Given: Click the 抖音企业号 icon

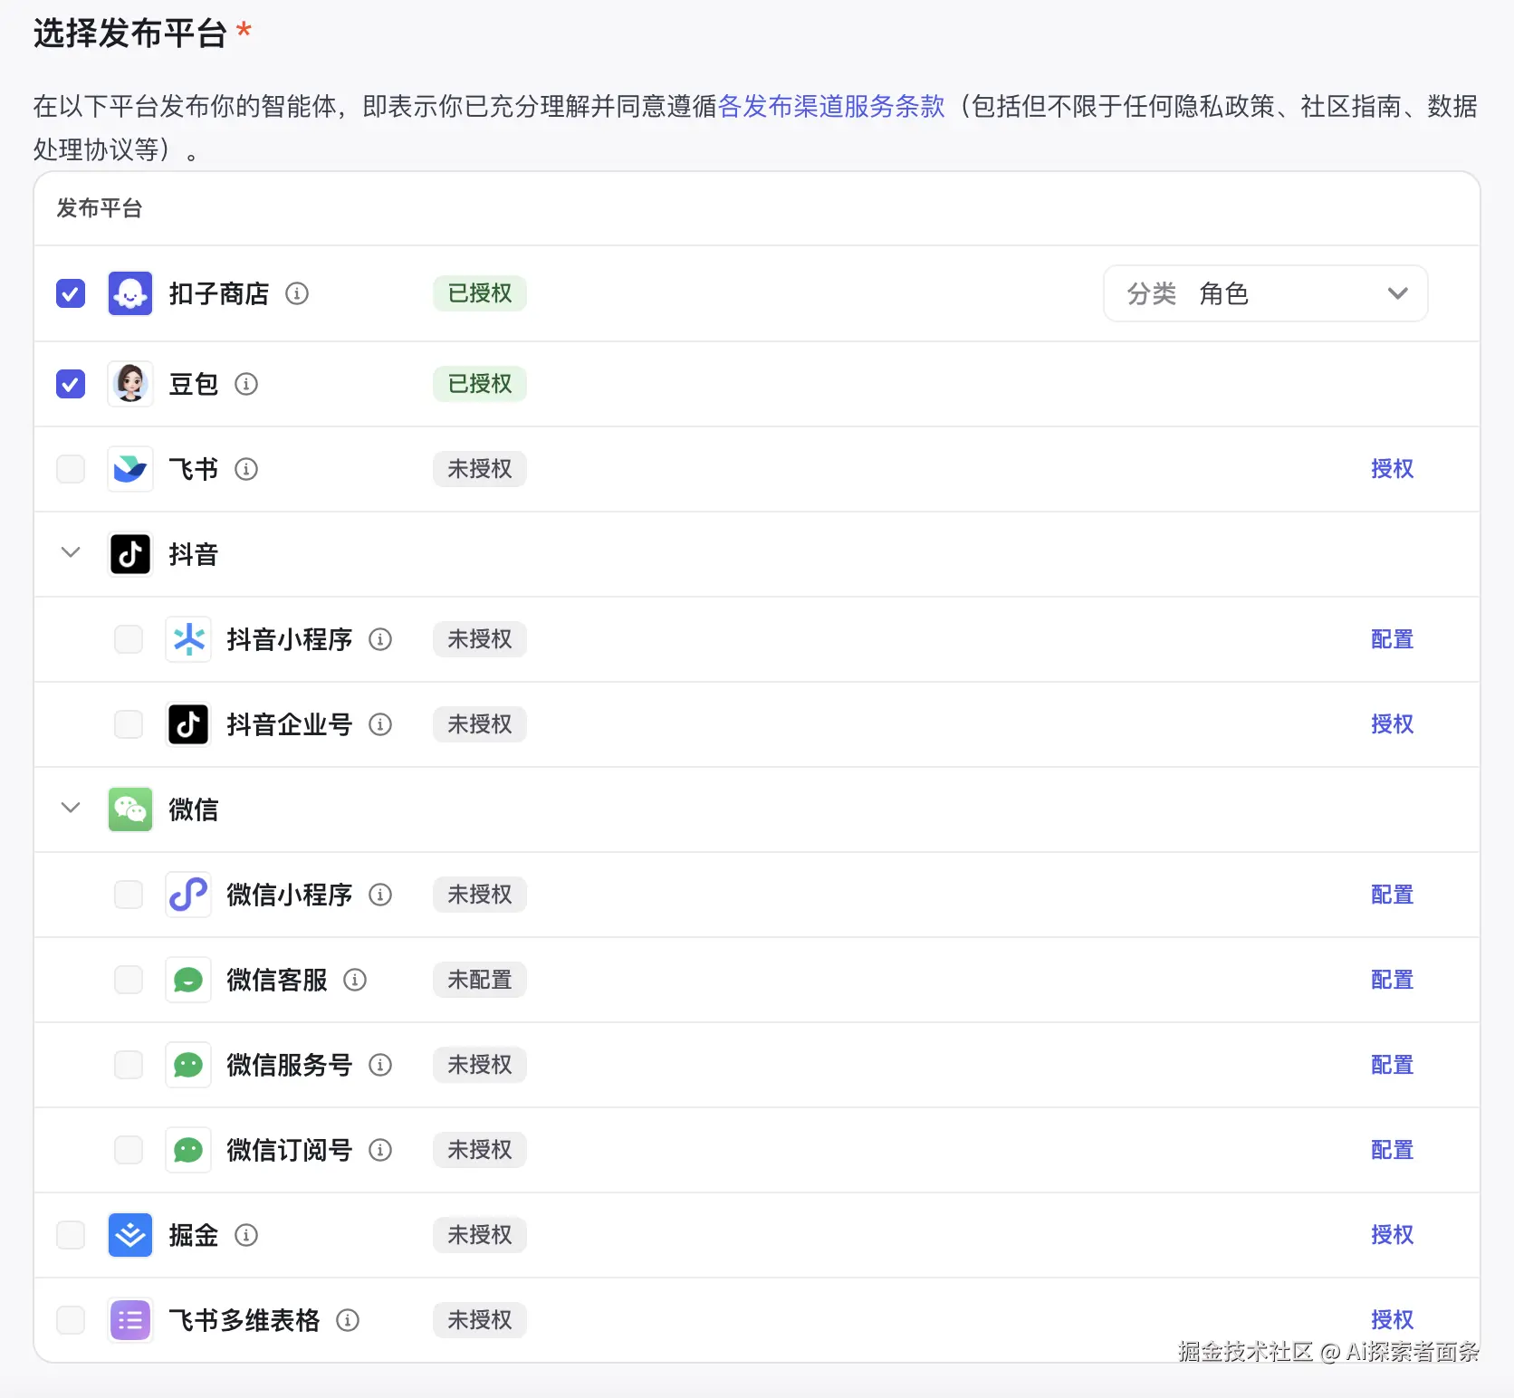Looking at the screenshot, I should coord(188,724).
